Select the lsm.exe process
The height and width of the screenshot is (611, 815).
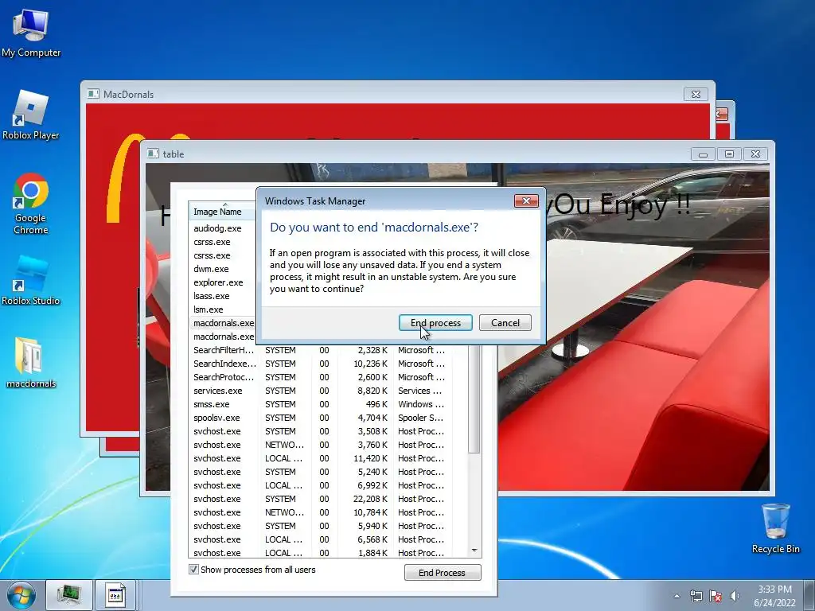click(x=223, y=309)
